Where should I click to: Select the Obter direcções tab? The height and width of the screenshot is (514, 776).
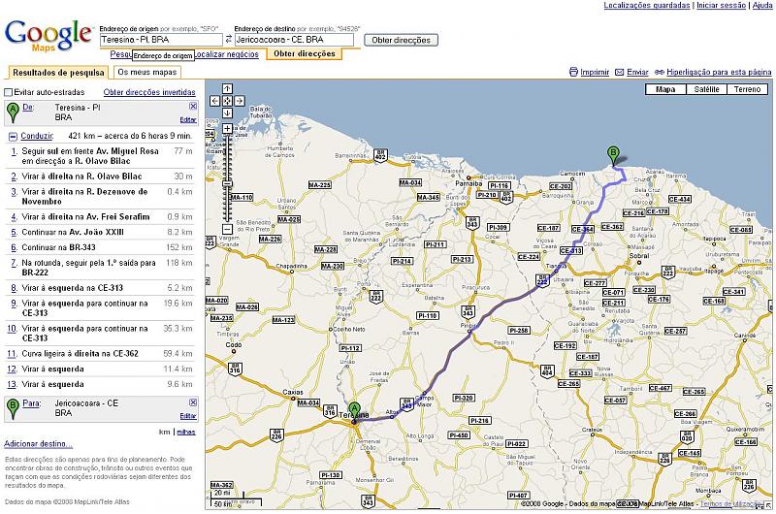[305, 53]
